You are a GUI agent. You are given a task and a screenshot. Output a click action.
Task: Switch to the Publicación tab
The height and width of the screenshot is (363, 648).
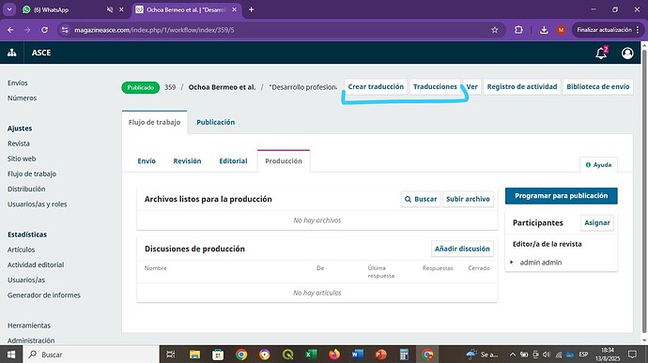point(215,122)
